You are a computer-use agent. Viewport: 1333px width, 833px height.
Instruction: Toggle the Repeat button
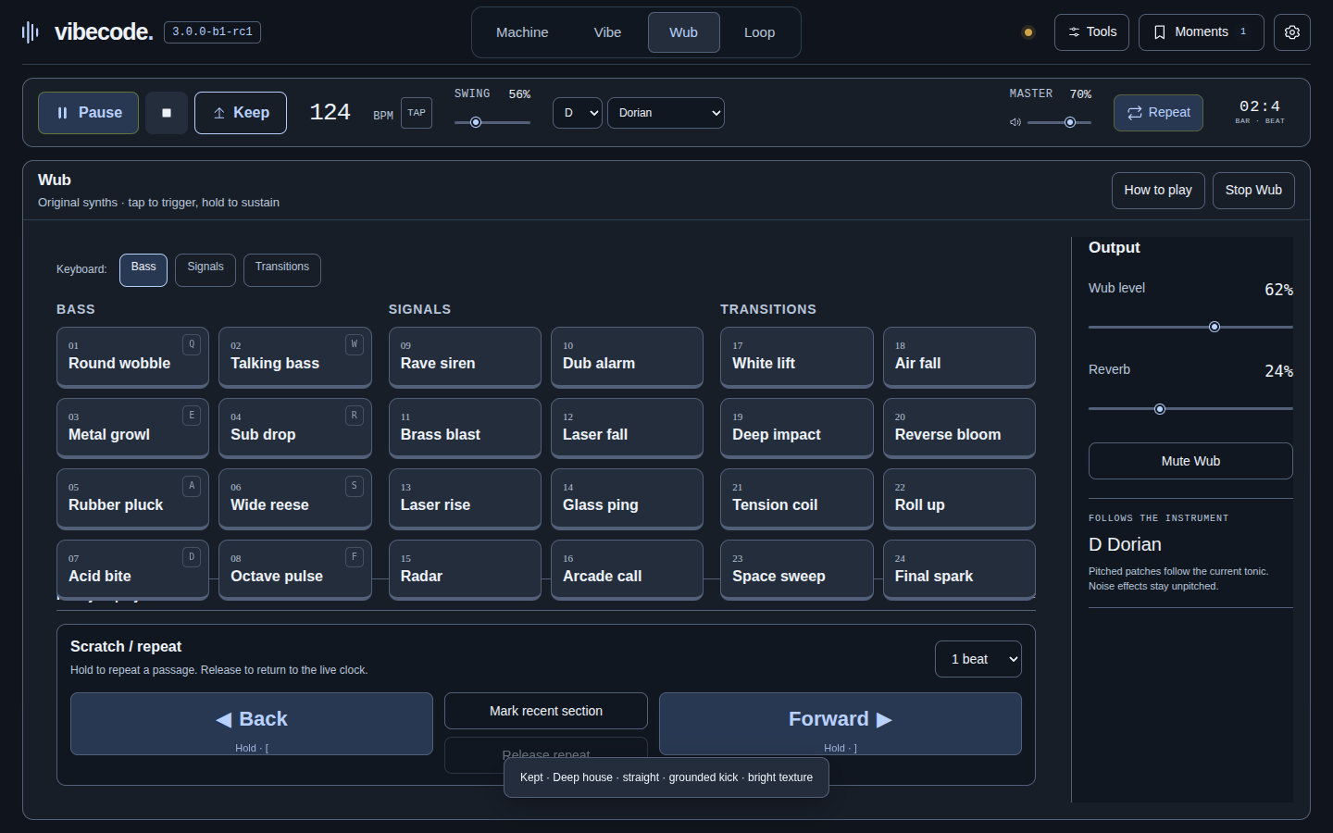coord(1158,113)
